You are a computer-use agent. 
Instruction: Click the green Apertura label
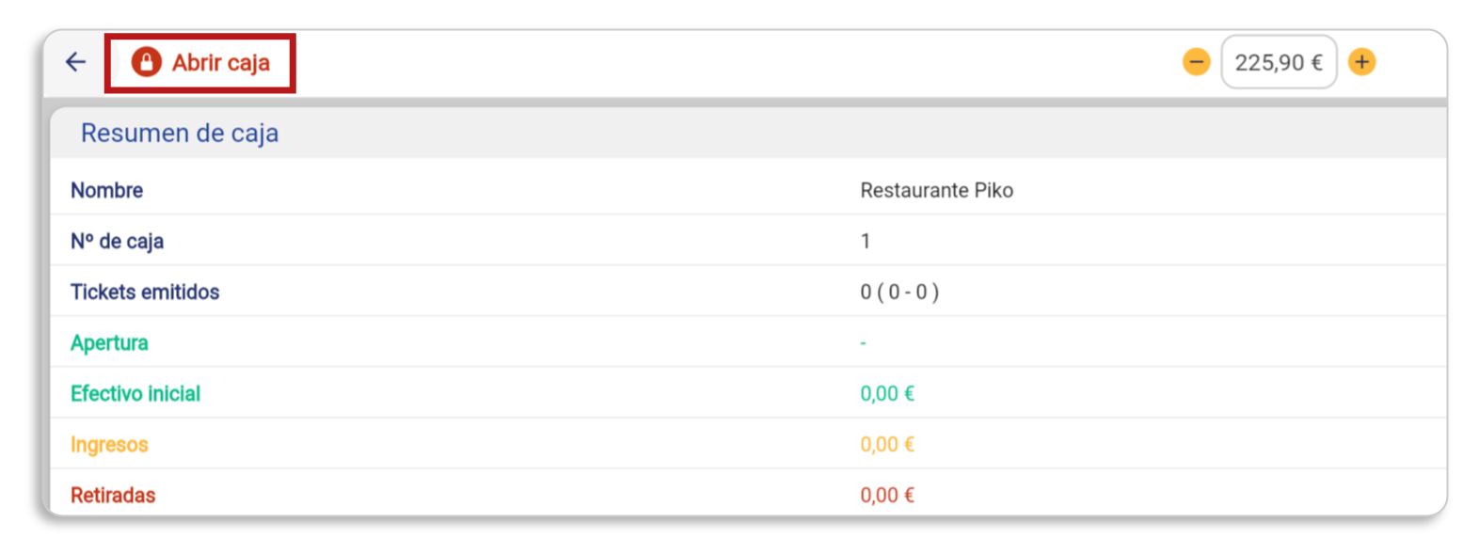pos(109,343)
